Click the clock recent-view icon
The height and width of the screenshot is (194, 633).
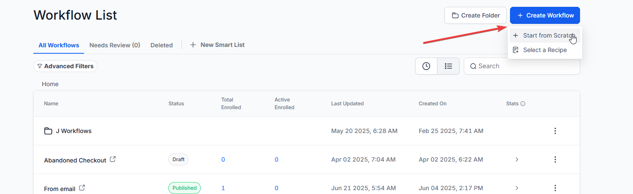tap(426, 66)
